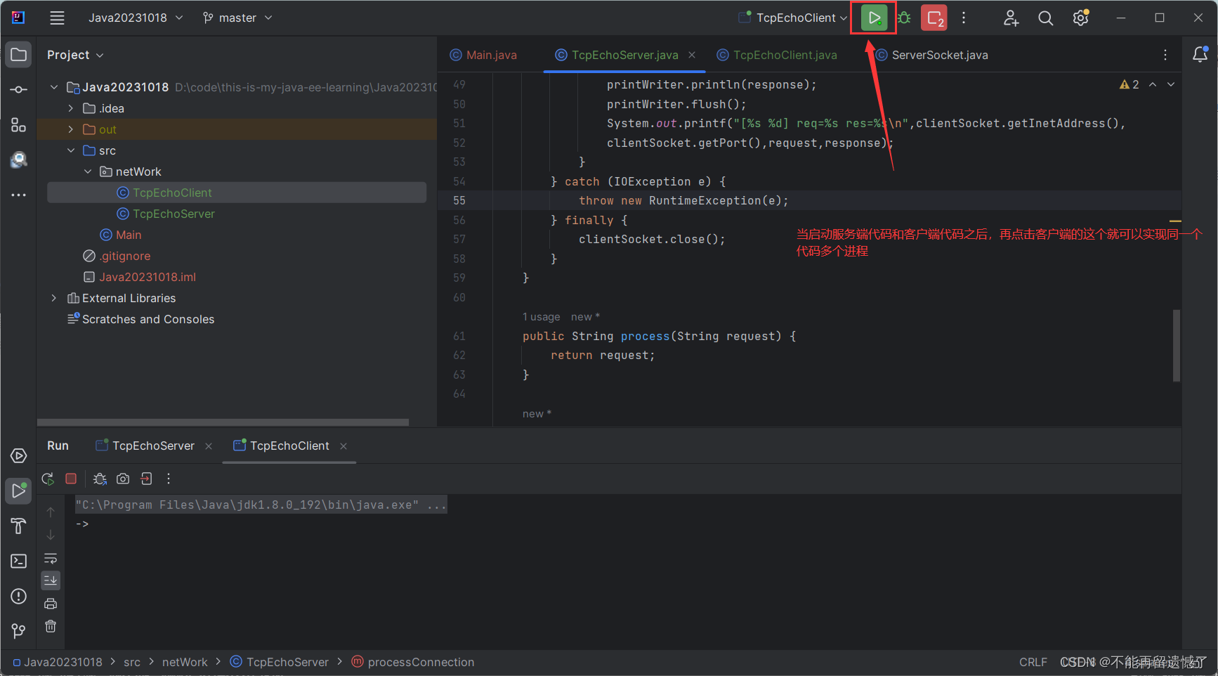Open more actions next to the stop button
This screenshot has height=676, width=1218.
[964, 18]
